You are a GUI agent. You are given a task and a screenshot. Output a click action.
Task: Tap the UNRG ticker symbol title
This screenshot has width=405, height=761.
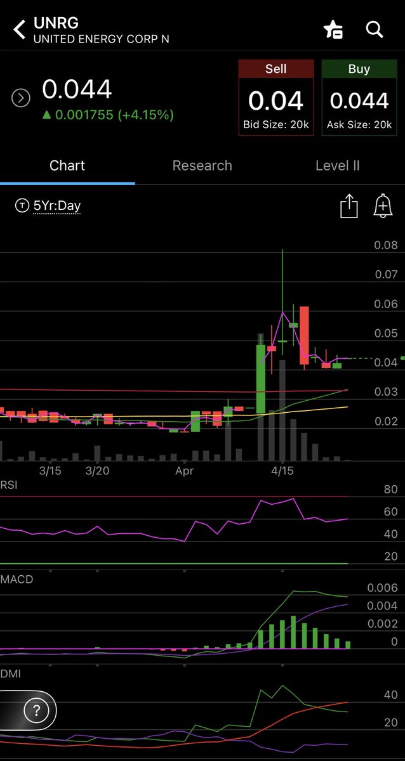(56, 24)
